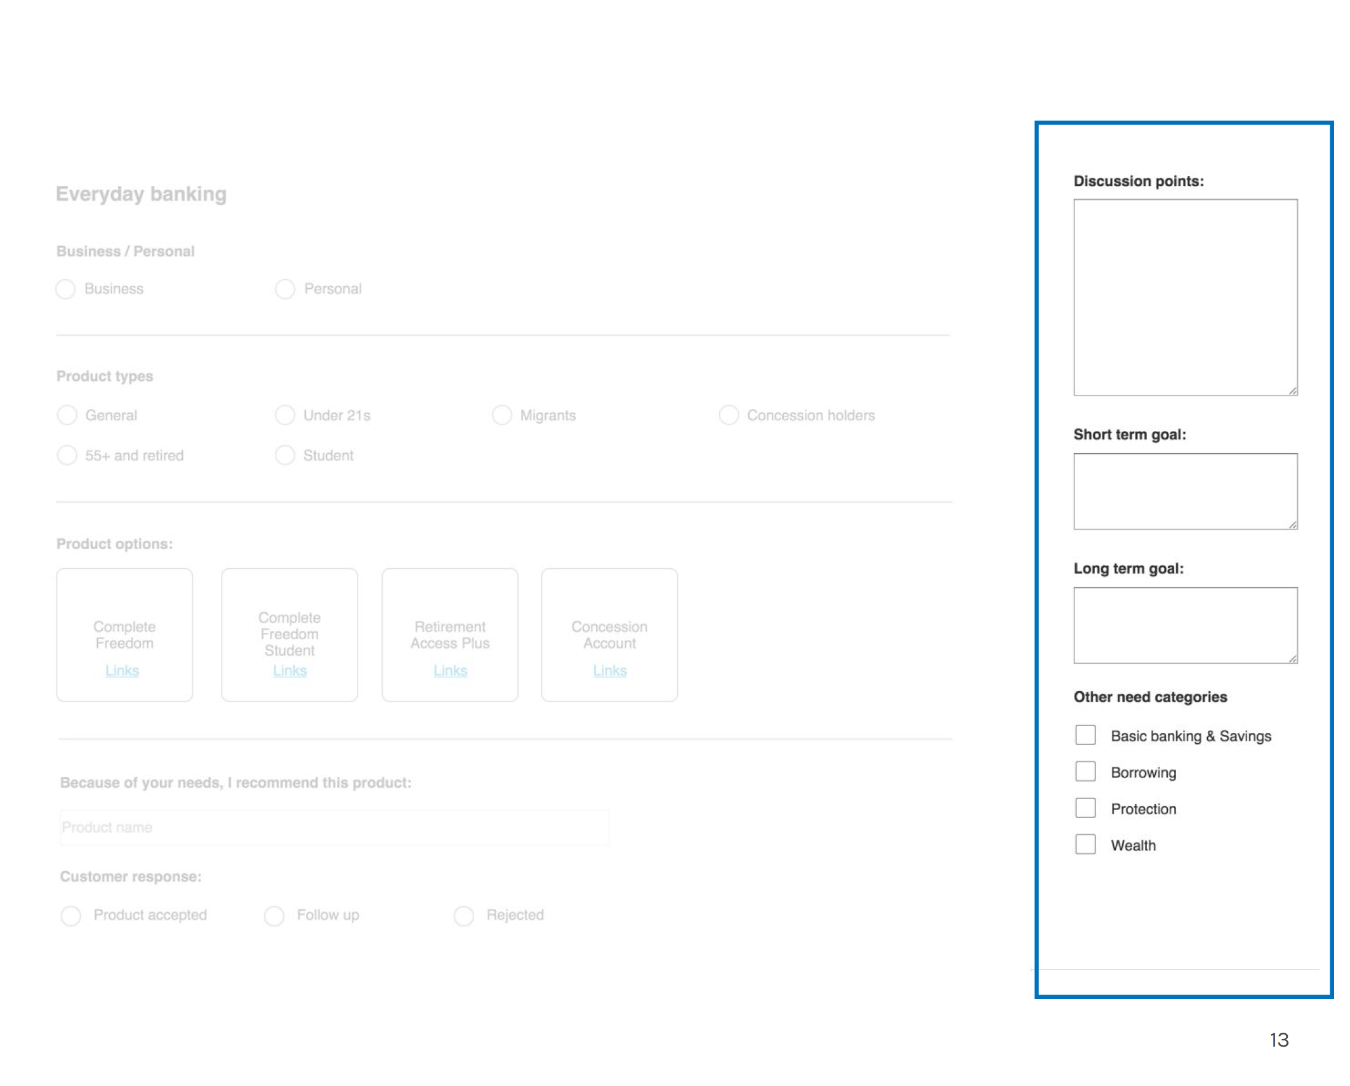Viewport: 1350px width, 1086px height.
Task: Select the Under 21s product type
Action: 285,415
